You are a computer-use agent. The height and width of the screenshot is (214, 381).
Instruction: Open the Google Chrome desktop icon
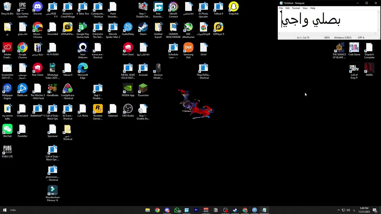tap(22, 51)
